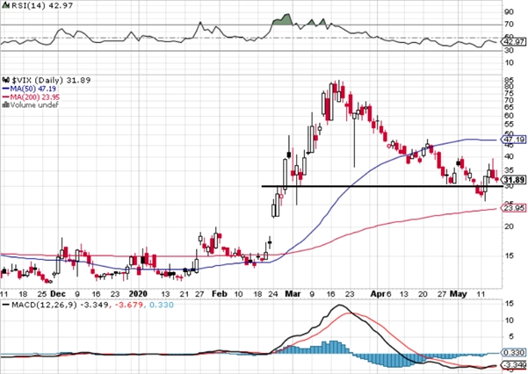Click the Feb month label on date axis
528x374 pixels.
click(x=220, y=294)
